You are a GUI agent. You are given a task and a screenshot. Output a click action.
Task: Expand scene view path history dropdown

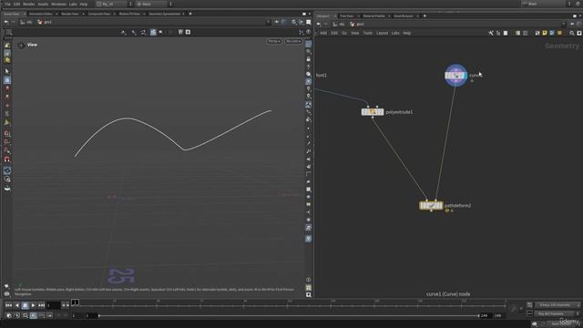268,22
